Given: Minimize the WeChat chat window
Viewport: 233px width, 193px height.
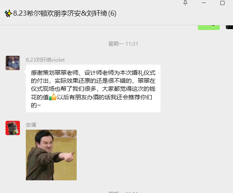Looking at the screenshot, I should (204, 3).
